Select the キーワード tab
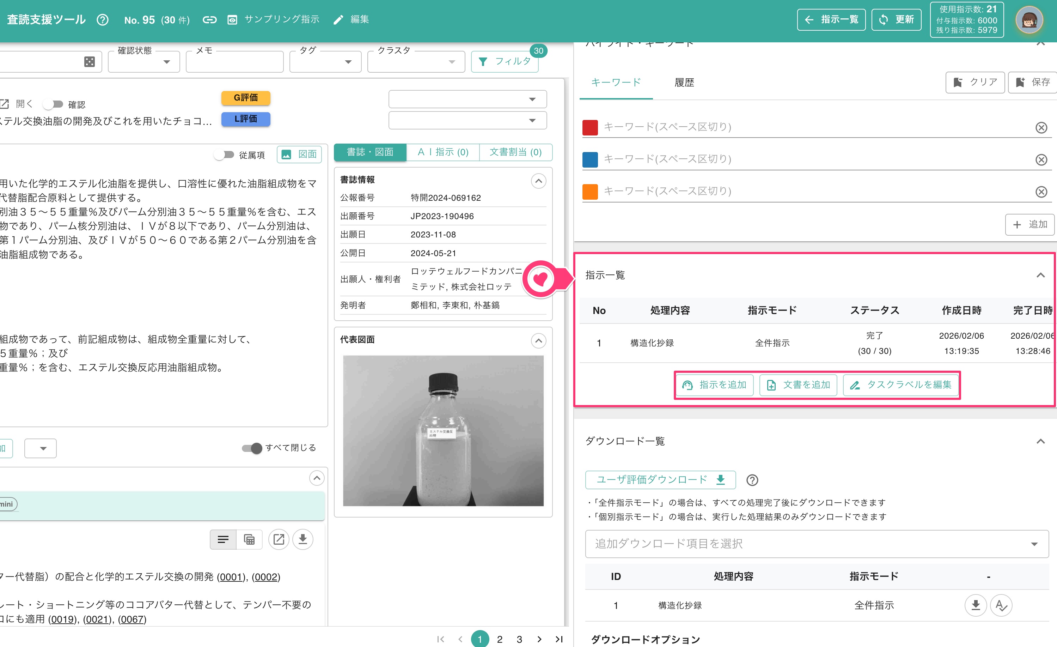This screenshot has height=647, width=1057. click(x=616, y=83)
